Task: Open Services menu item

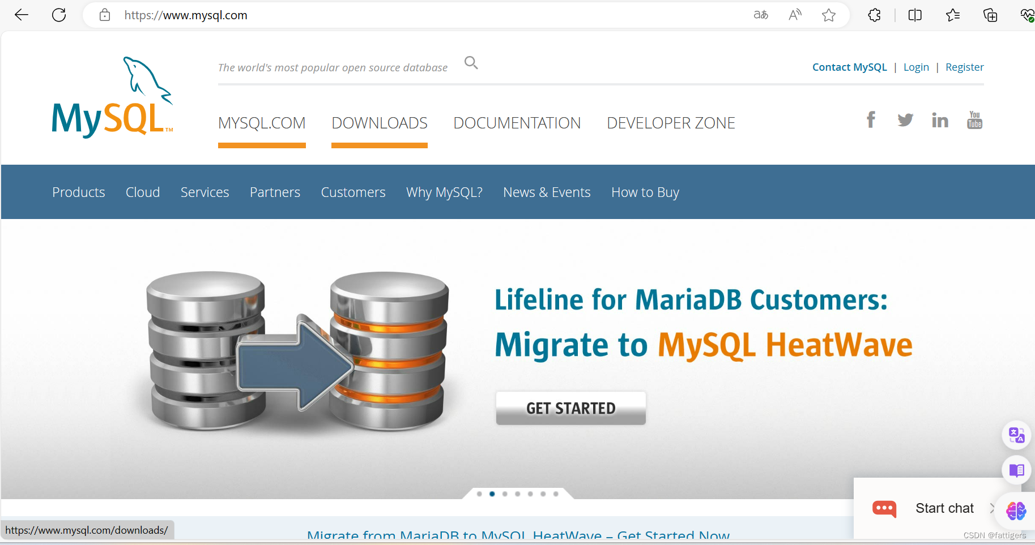Action: point(205,192)
